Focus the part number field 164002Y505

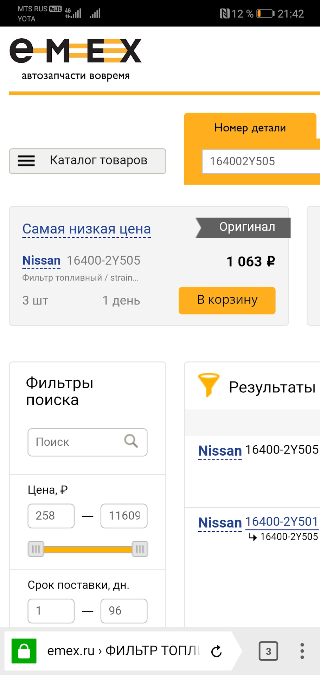tap(260, 161)
